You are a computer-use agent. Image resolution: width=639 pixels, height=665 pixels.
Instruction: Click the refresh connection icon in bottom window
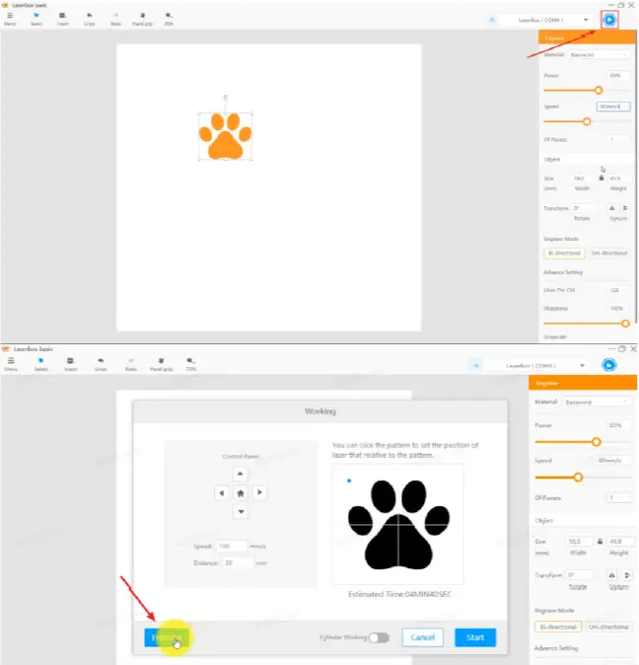[476, 366]
